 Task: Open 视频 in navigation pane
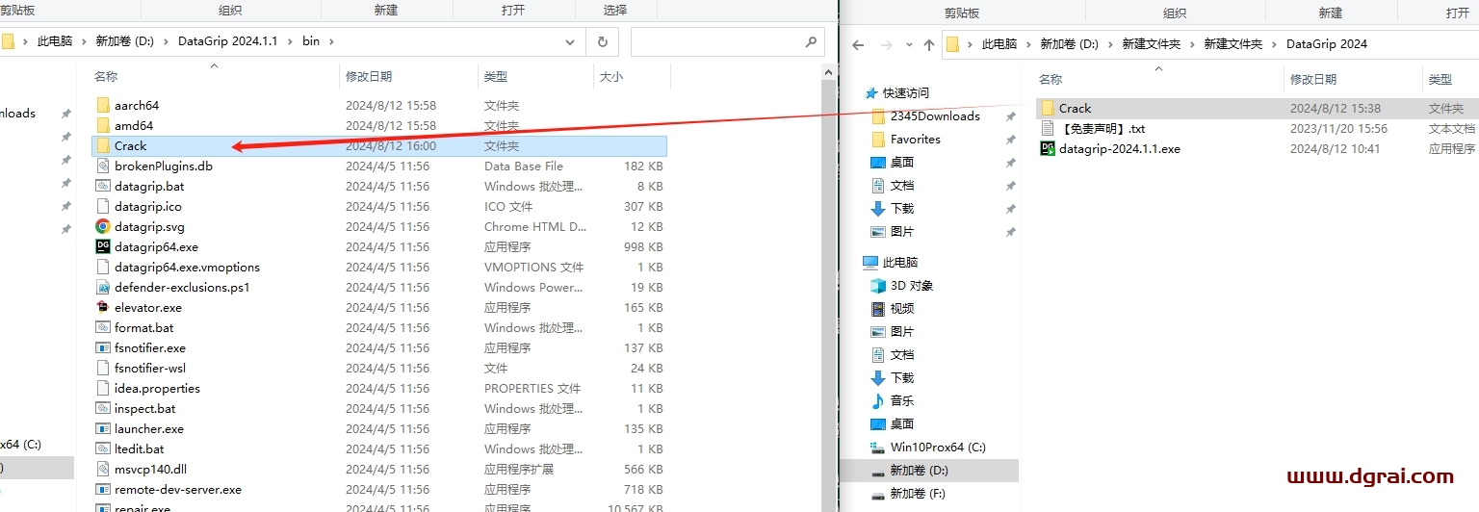pos(902,308)
